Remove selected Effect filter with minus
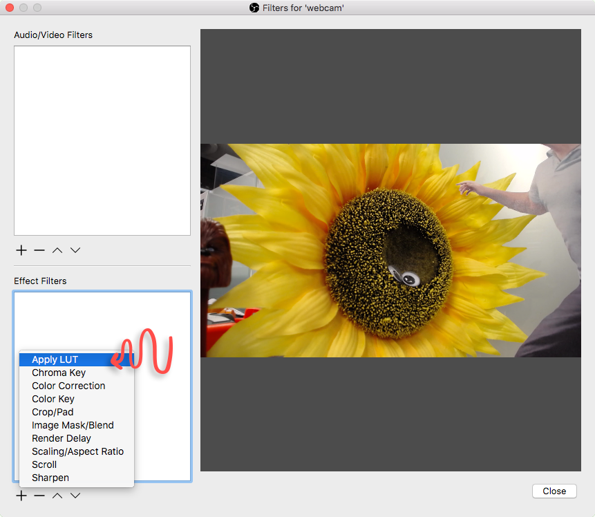 39,496
